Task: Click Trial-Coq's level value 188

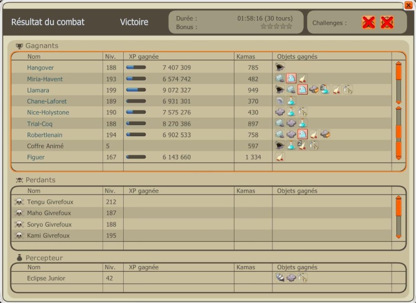Action: tap(111, 124)
